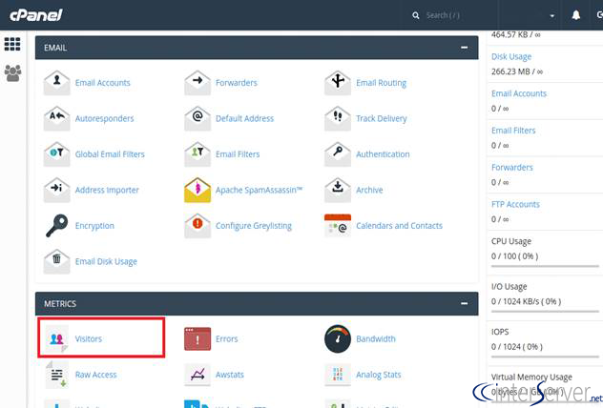Image resolution: width=603 pixels, height=408 pixels.
Task: Click FTP Accounts in the statistics sidebar
Action: pos(515,204)
